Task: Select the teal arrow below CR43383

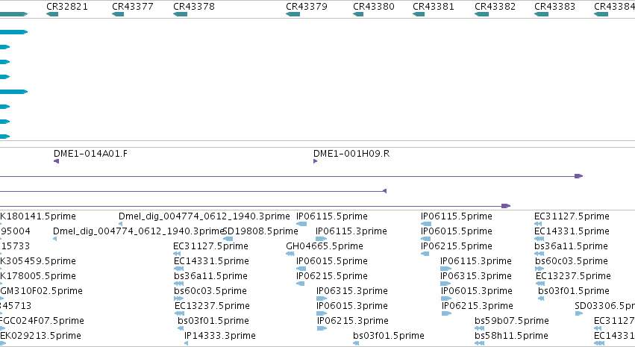Action: [x=542, y=14]
